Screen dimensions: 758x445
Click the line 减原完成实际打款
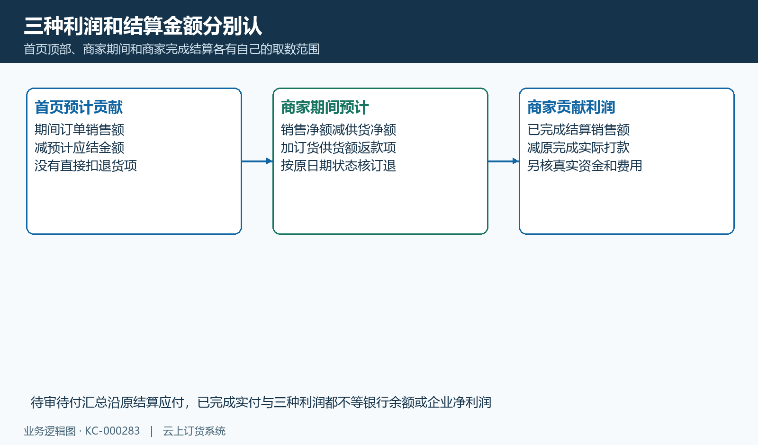(x=578, y=148)
